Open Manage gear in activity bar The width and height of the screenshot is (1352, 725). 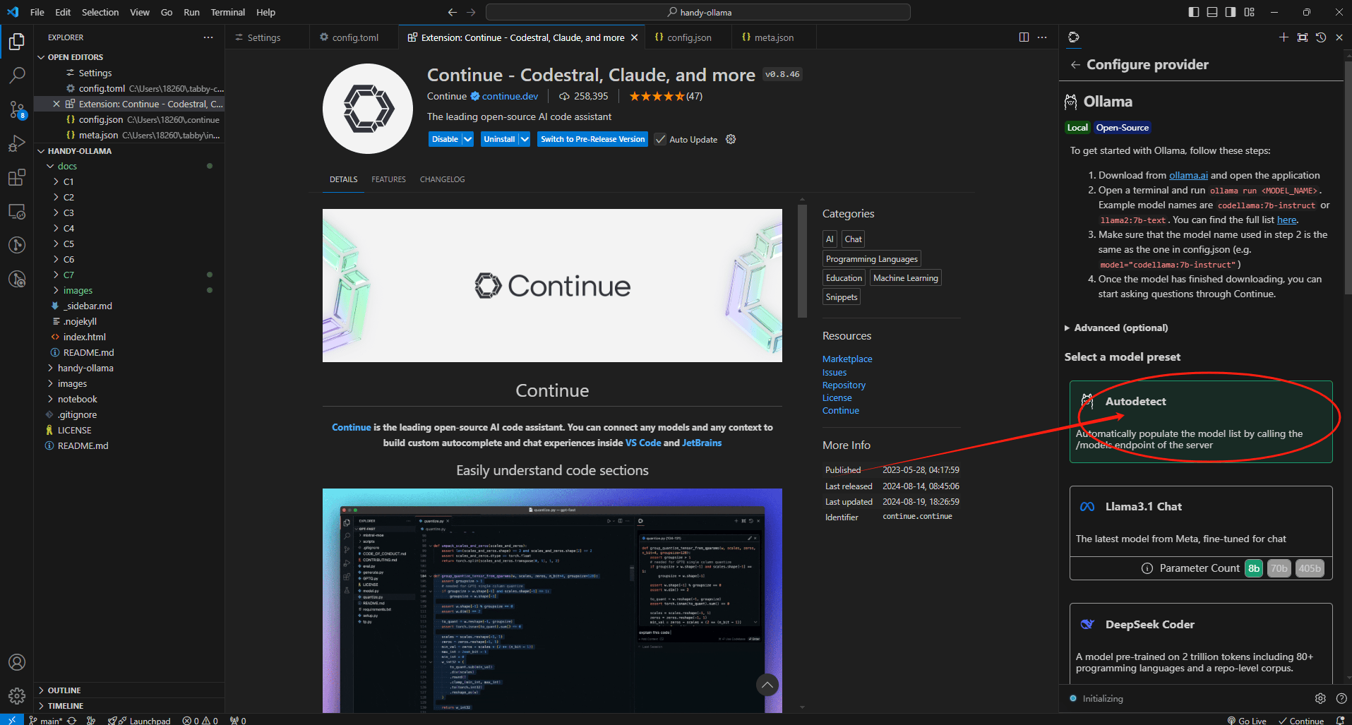17,696
